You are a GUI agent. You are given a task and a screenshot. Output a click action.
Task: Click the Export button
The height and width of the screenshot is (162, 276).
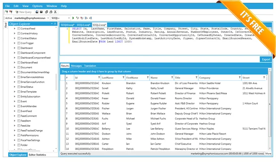tap(266, 60)
